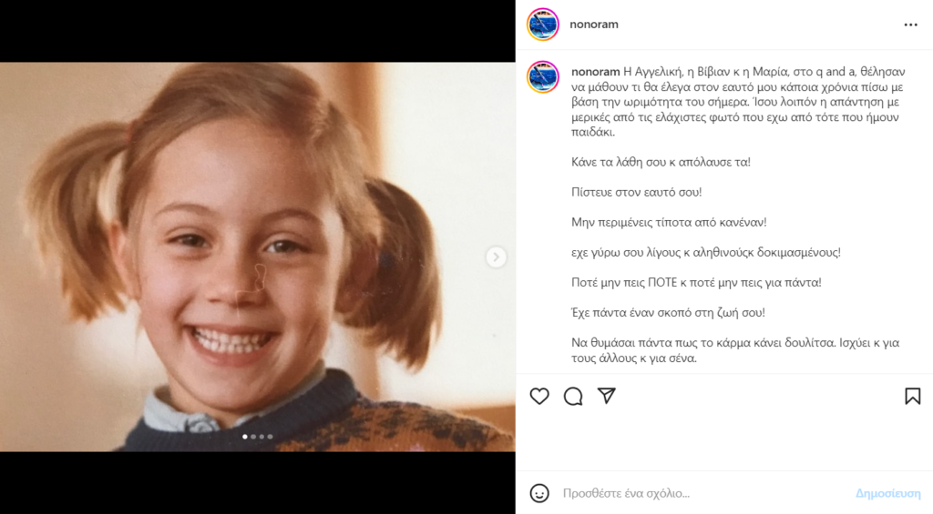Viewport: 933px width, 514px height.
Task: Jump to the third carousel indicator dot
Action: pos(261,437)
